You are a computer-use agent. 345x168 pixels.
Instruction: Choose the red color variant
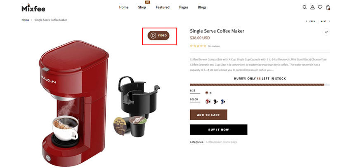click(x=208, y=101)
